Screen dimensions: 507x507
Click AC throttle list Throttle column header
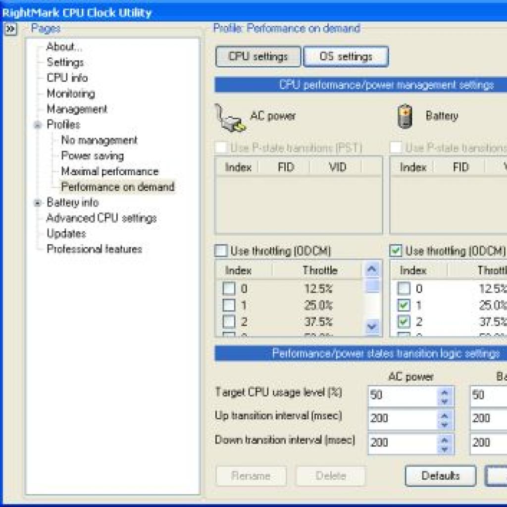(x=318, y=270)
